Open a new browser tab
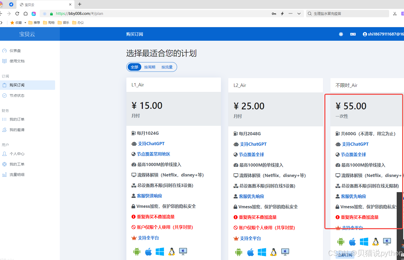Viewport: 404px width, 260px height. 80,4
